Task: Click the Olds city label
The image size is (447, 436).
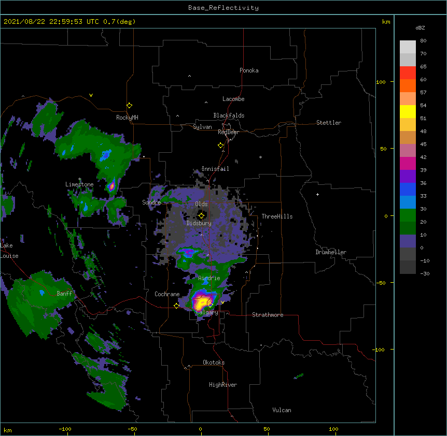Action: [201, 204]
